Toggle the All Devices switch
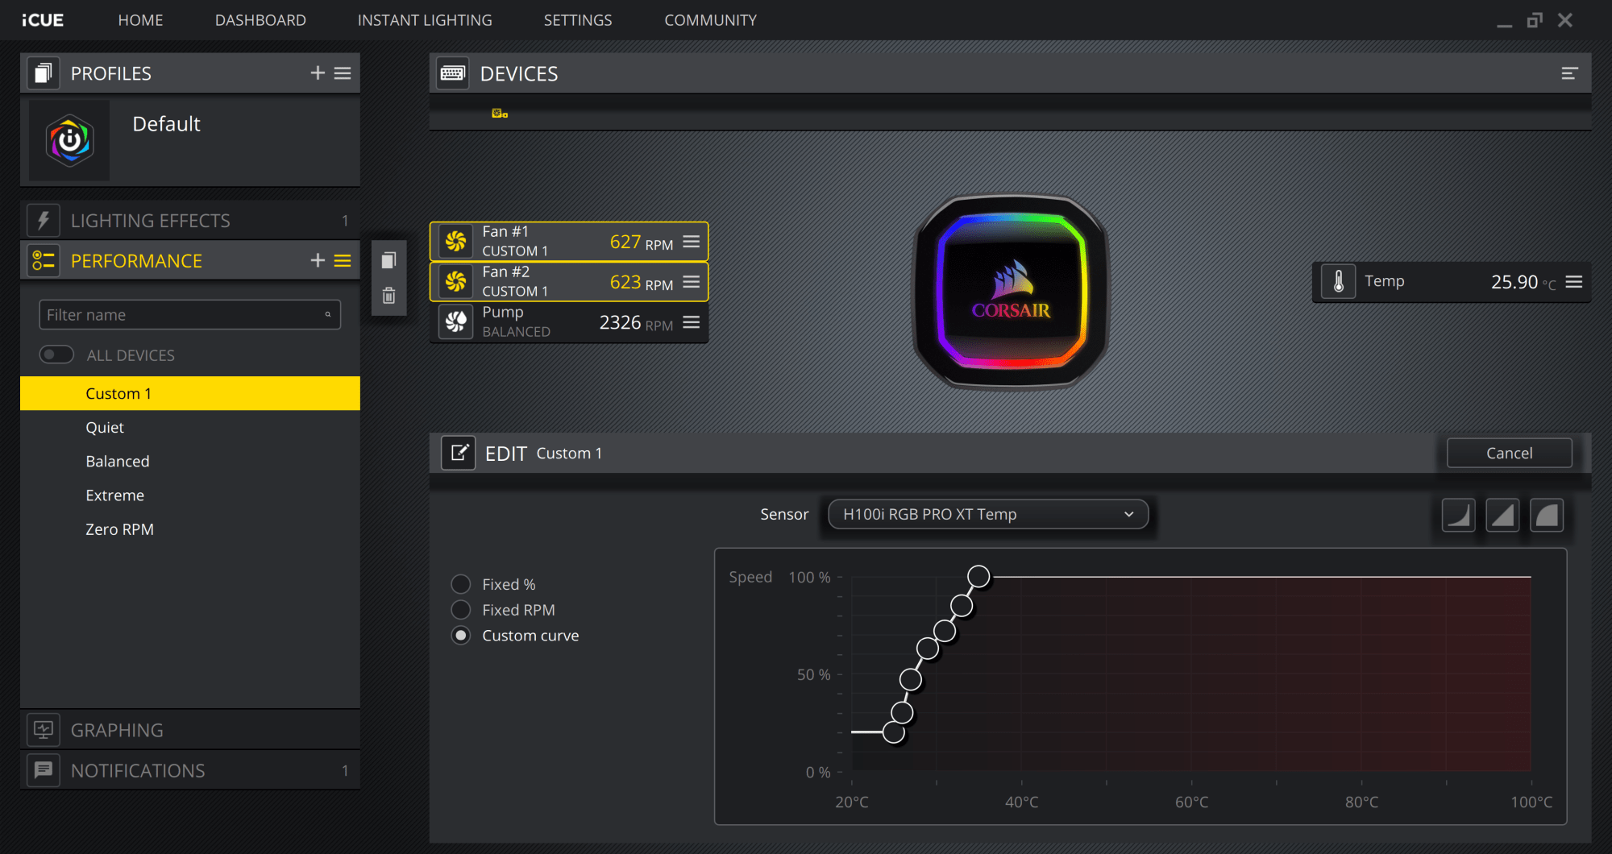 click(56, 354)
